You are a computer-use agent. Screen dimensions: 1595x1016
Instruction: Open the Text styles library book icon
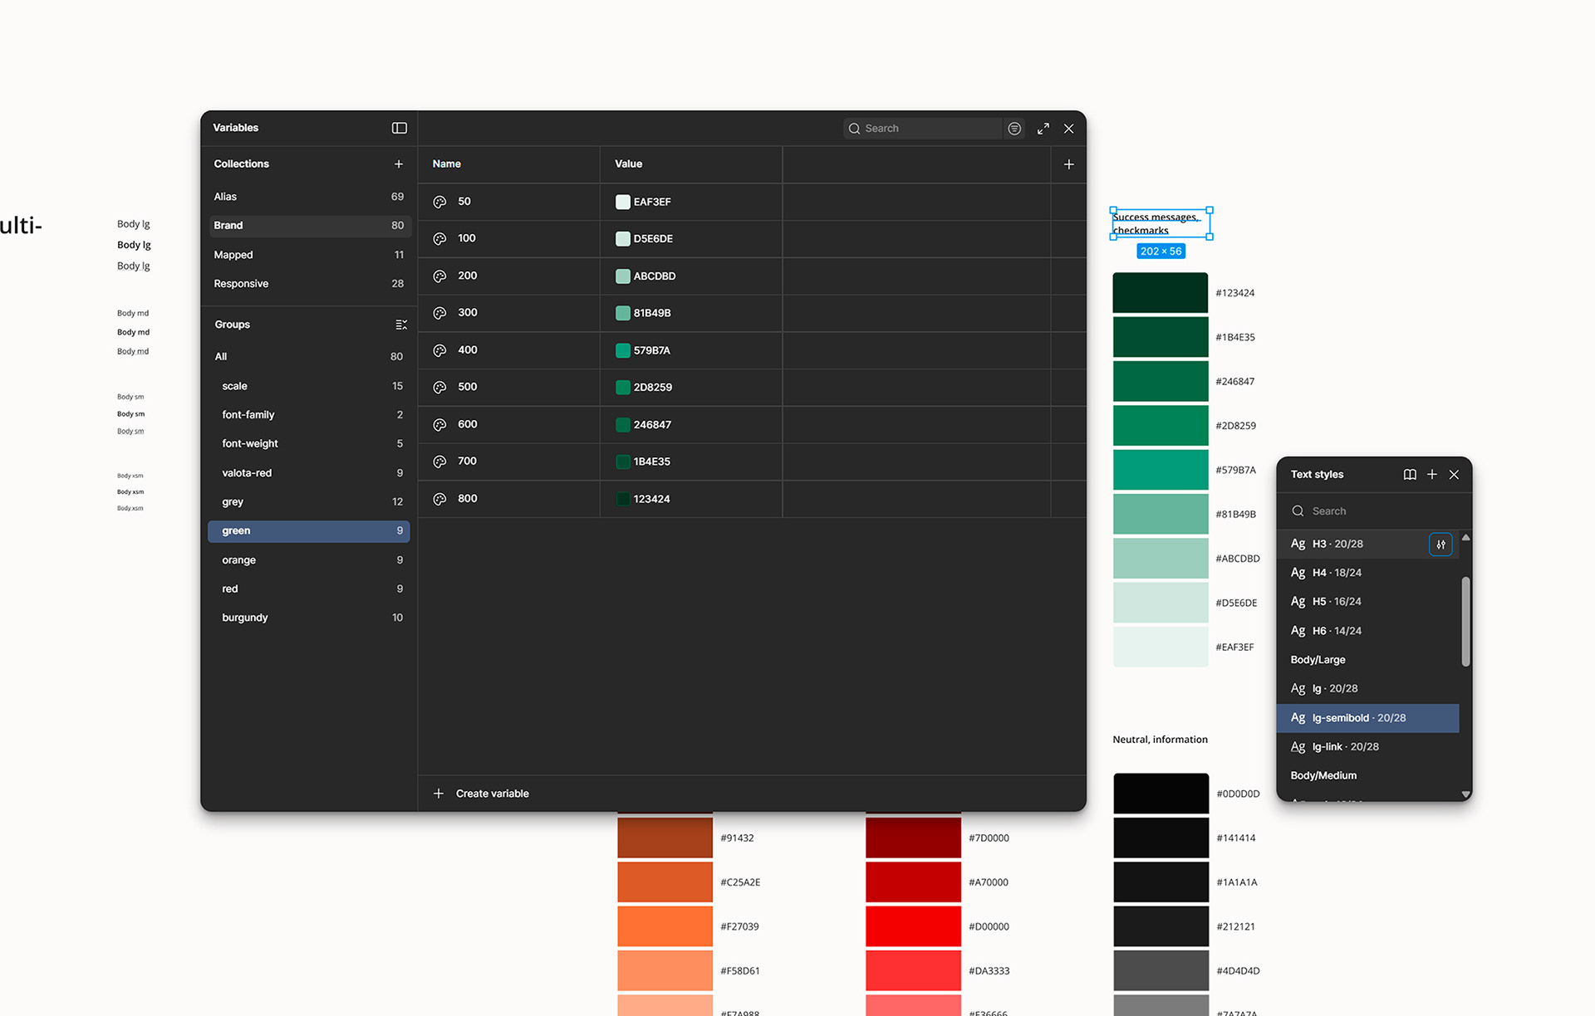pyautogui.click(x=1410, y=475)
